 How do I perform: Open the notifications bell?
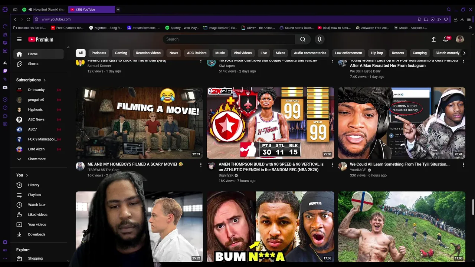[x=446, y=39]
